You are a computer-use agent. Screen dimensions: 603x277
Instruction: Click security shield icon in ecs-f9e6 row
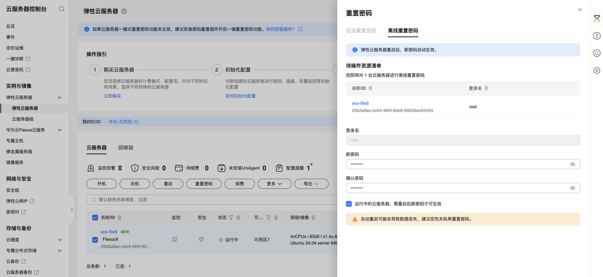(x=201, y=239)
